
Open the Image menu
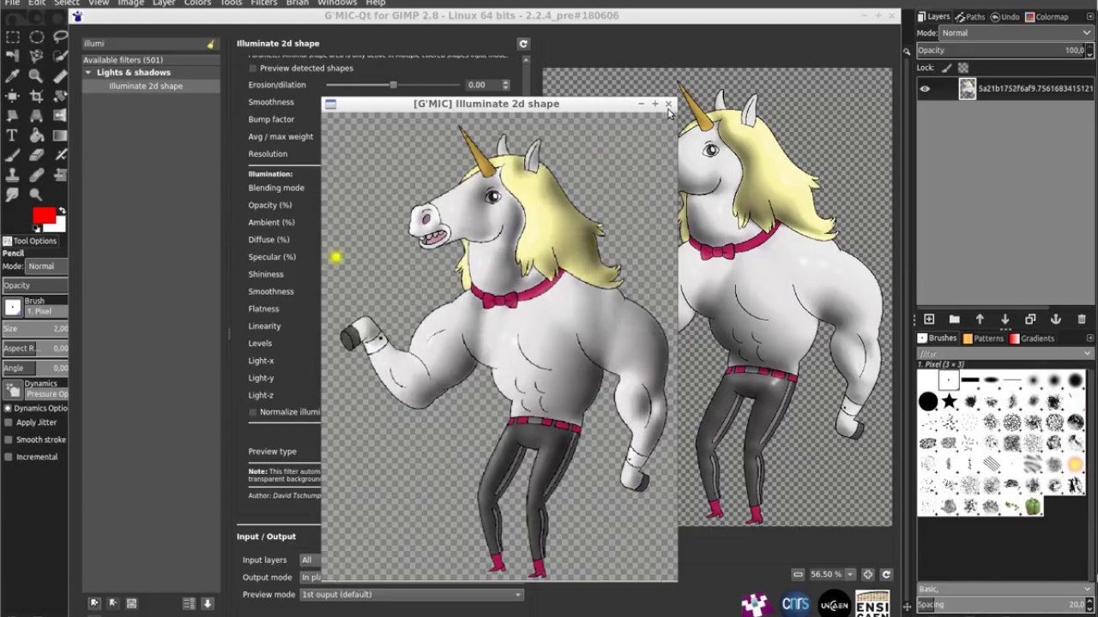[x=130, y=3]
